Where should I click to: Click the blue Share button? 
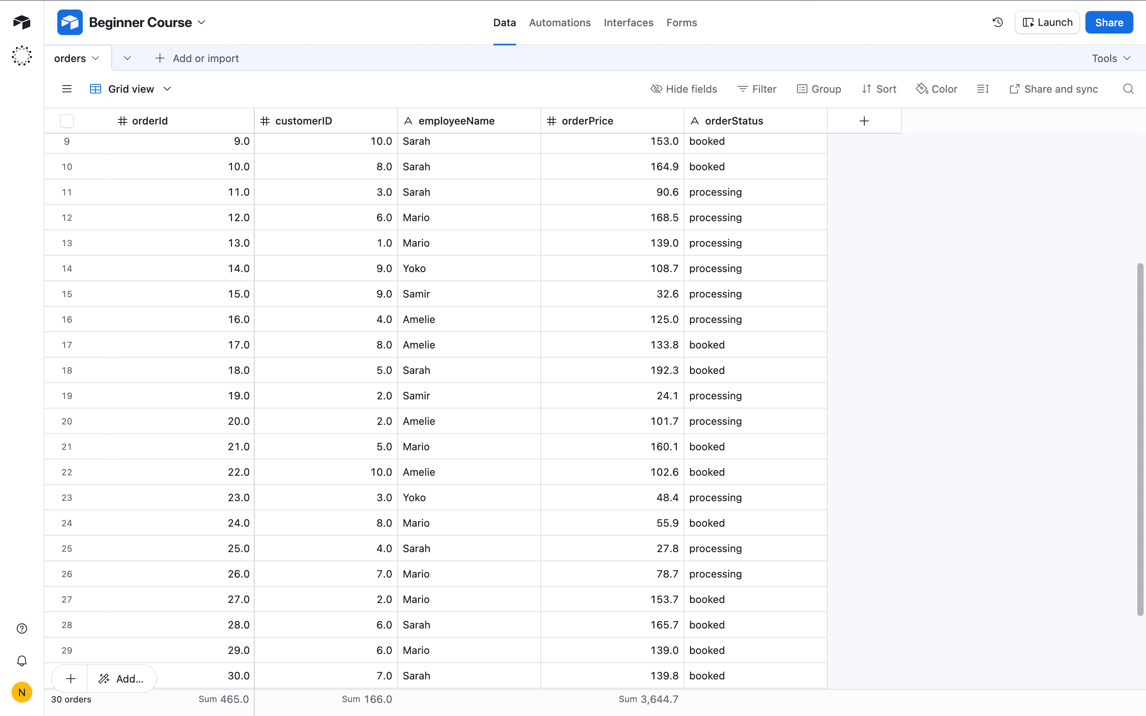click(1109, 22)
